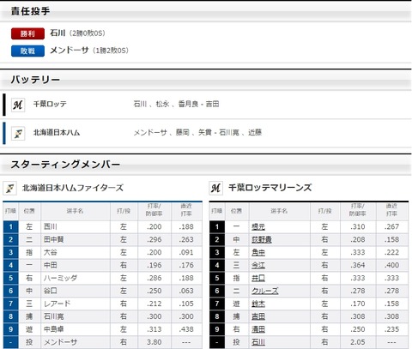Image resolution: width=412 pixels, height=349 pixels.
Task: Click 千葉ロッテマリーンズ table title
Action: click(270, 188)
